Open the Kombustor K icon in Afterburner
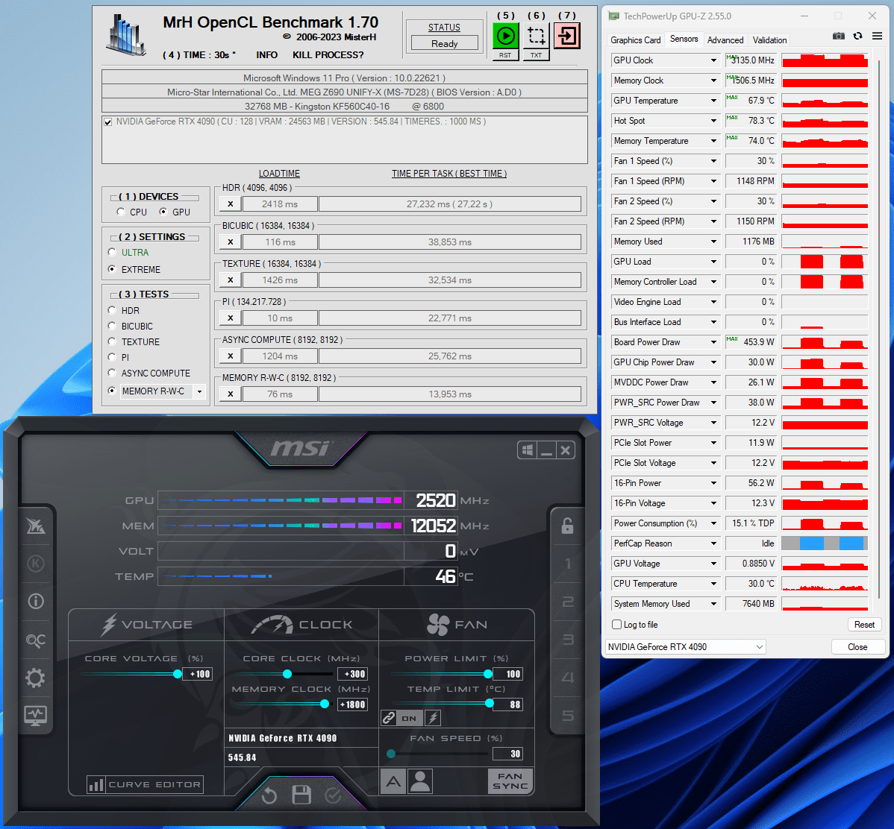894x829 pixels. 35,564
